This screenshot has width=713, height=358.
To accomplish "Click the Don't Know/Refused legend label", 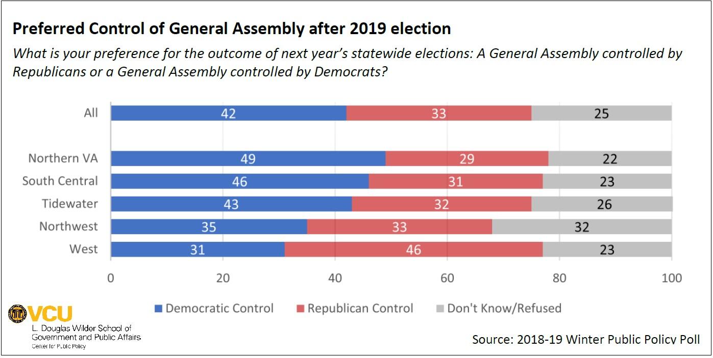I will coord(504,308).
